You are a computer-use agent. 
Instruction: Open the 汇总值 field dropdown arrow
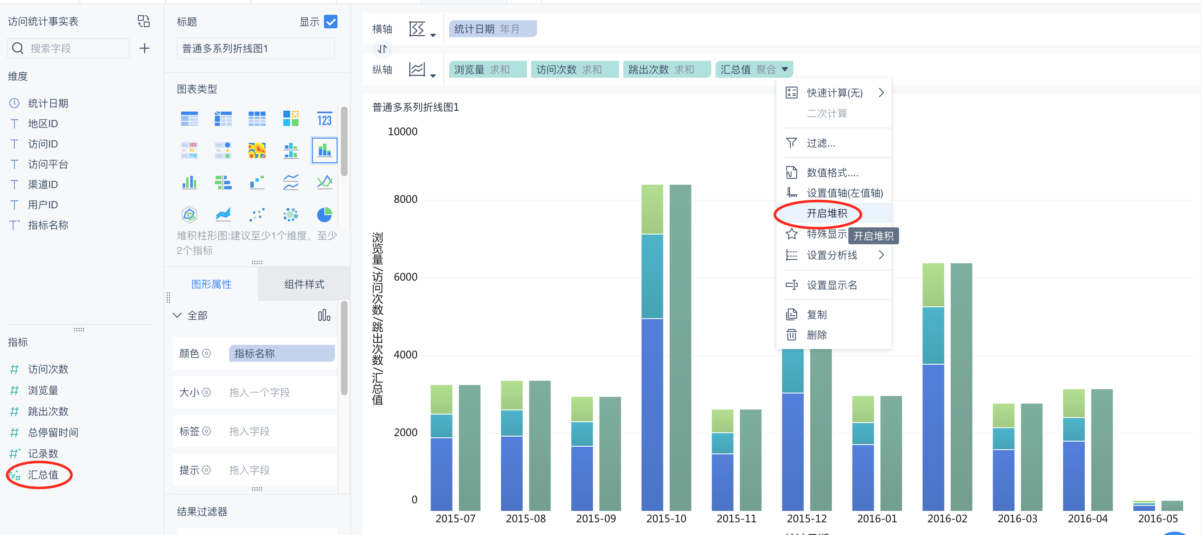click(x=785, y=69)
